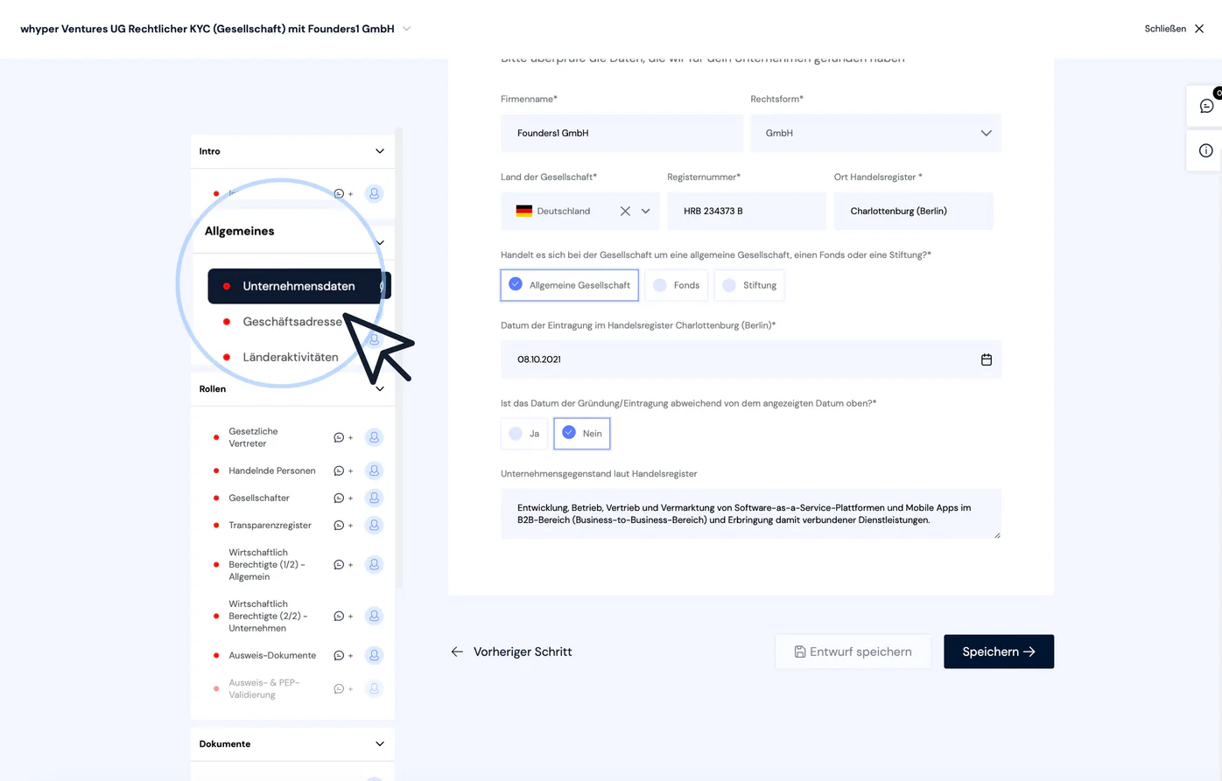Open the chat comments side icon
1222x781 pixels.
click(1206, 106)
